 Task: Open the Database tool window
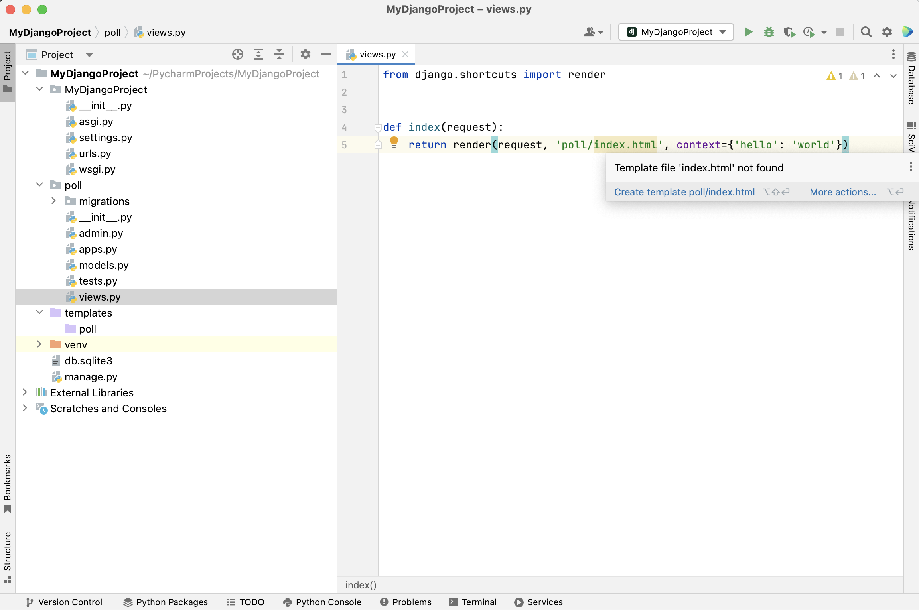(911, 78)
